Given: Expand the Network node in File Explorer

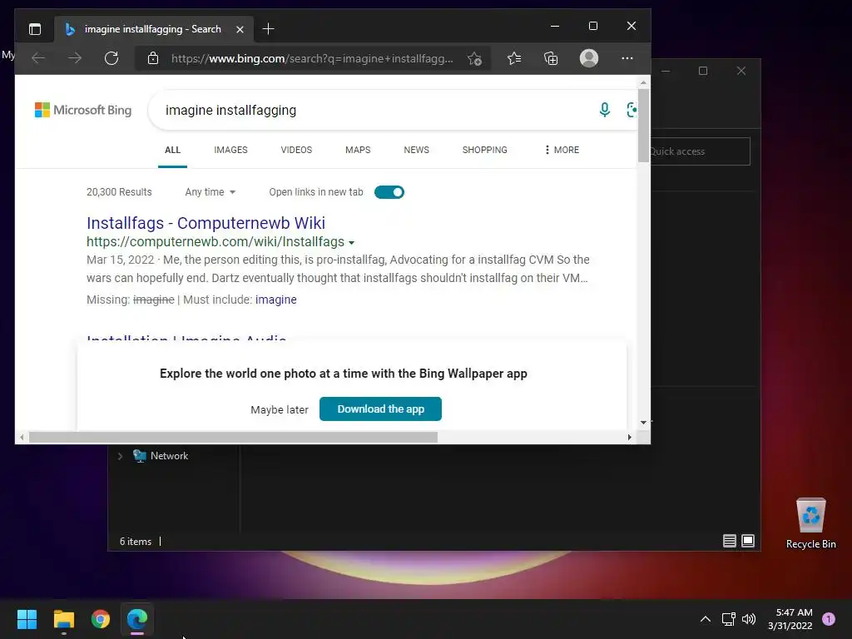Looking at the screenshot, I should point(120,457).
